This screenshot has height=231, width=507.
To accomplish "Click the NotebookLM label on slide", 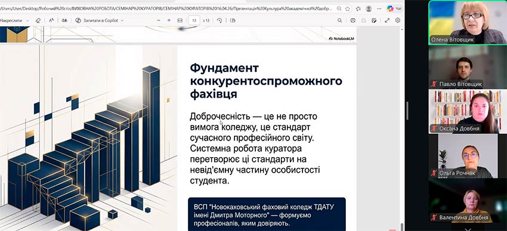I will (341, 38).
